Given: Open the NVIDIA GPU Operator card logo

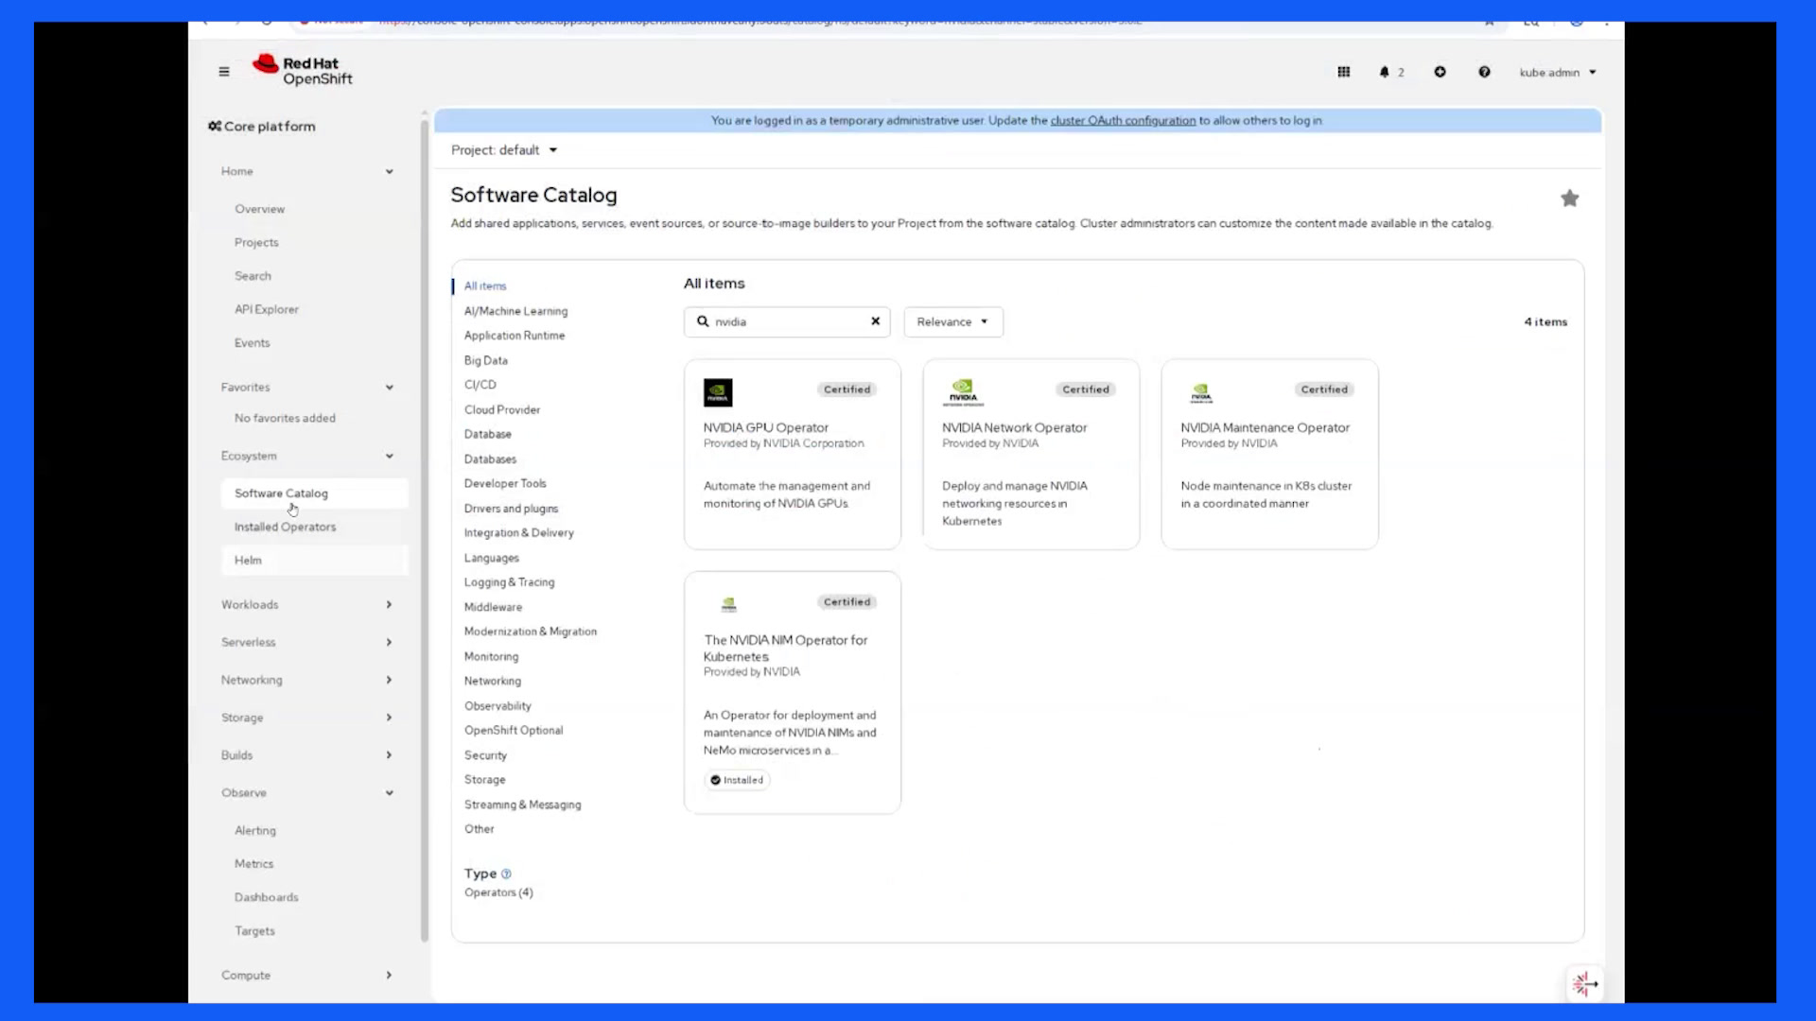Looking at the screenshot, I should click(x=718, y=392).
